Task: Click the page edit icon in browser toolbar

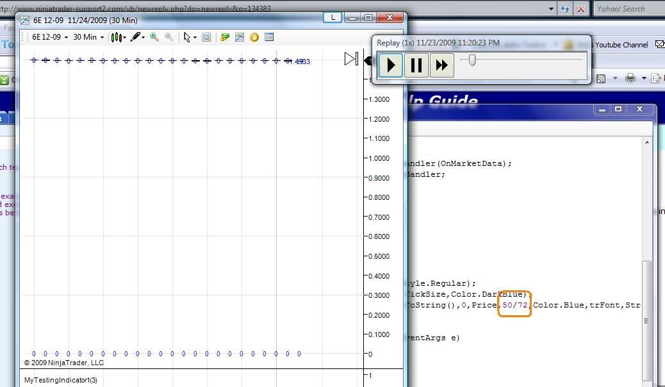Action: (655, 79)
